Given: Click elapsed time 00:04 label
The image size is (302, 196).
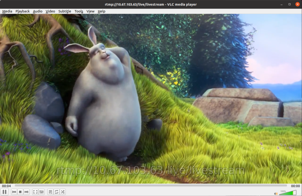Looking at the screenshot, I should (x=6, y=186).
